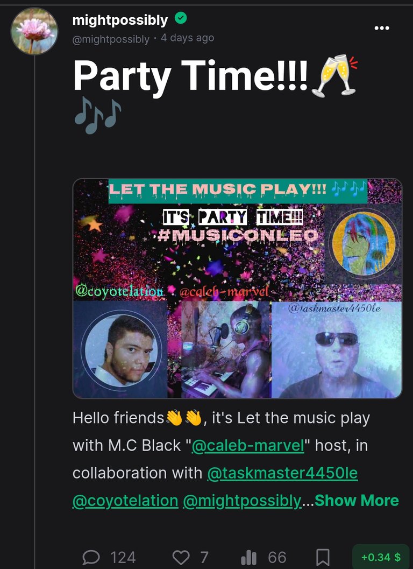This screenshot has width=413, height=569.
Task: Open the vote stats bar-chart icon
Action: click(x=249, y=557)
